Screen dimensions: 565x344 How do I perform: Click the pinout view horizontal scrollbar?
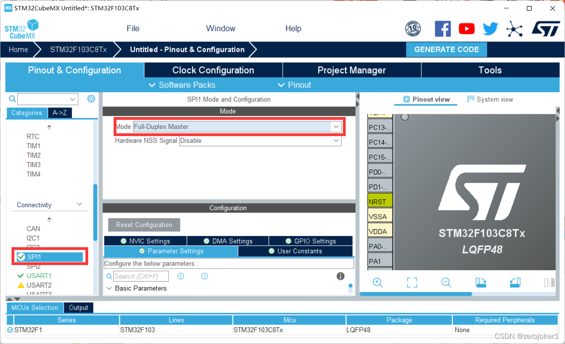point(416,294)
